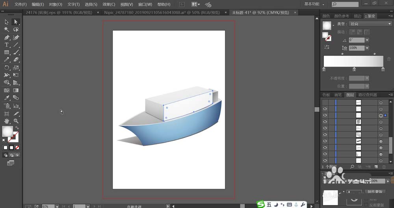Select the Line Segment tool
Image resolution: width=394 pixels, height=208 pixels.
tap(16, 45)
